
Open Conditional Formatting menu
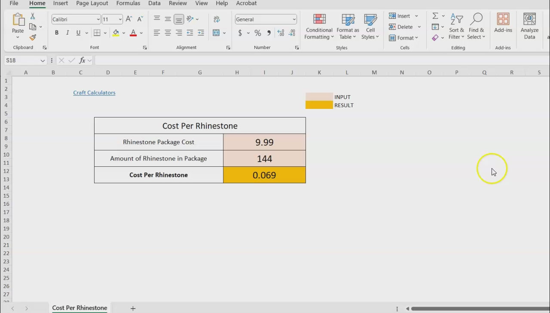click(x=319, y=27)
